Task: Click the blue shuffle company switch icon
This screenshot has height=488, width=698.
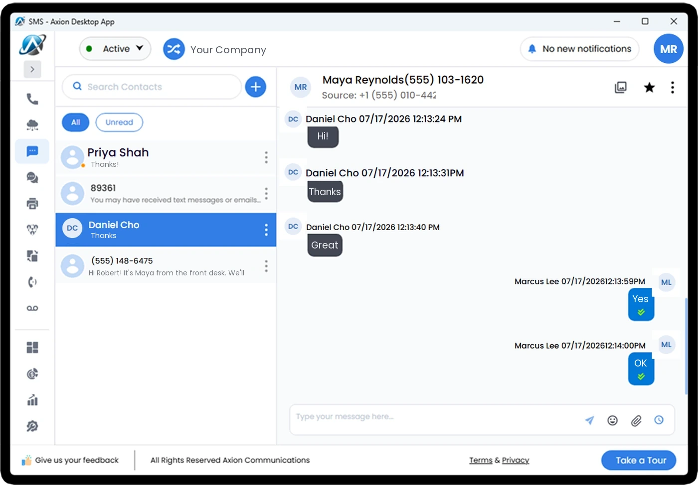Action: click(174, 49)
